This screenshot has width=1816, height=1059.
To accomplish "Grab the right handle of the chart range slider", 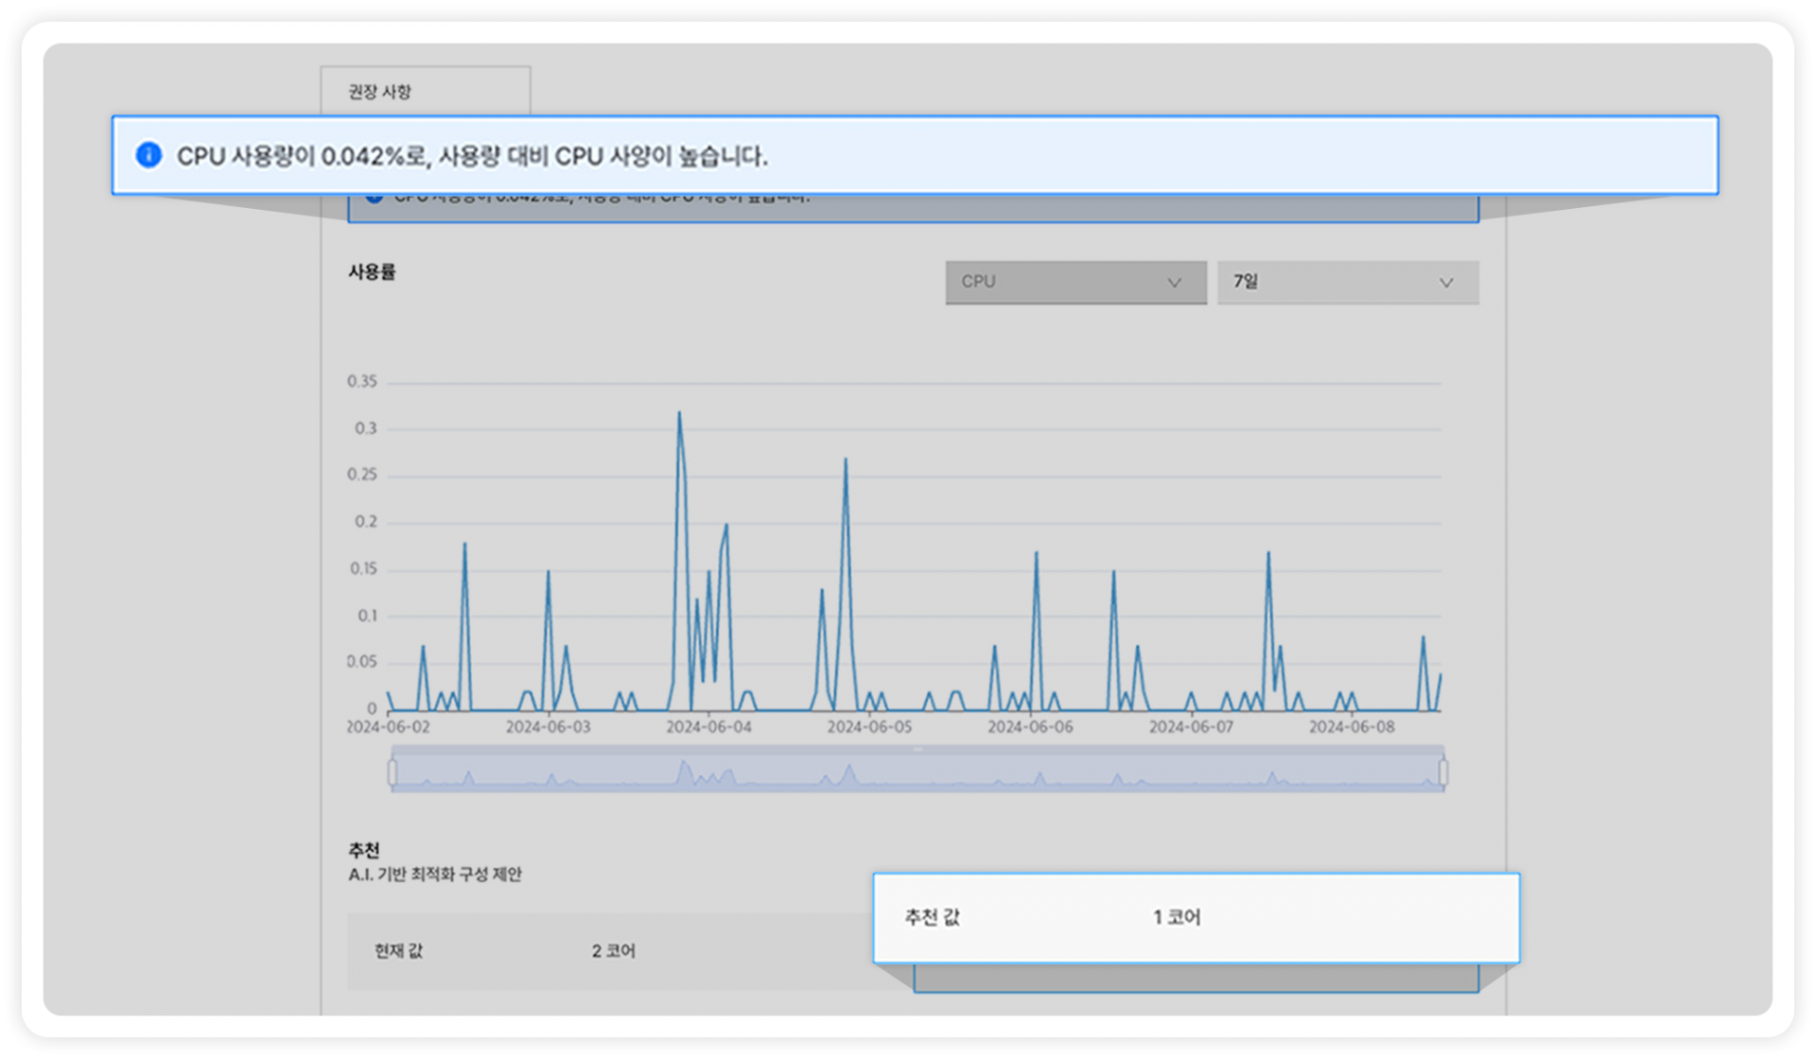I will coord(1443,772).
